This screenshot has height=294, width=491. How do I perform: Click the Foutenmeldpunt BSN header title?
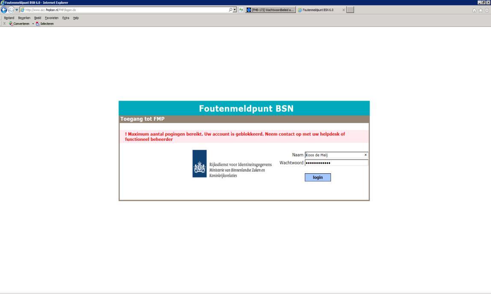(x=246, y=108)
